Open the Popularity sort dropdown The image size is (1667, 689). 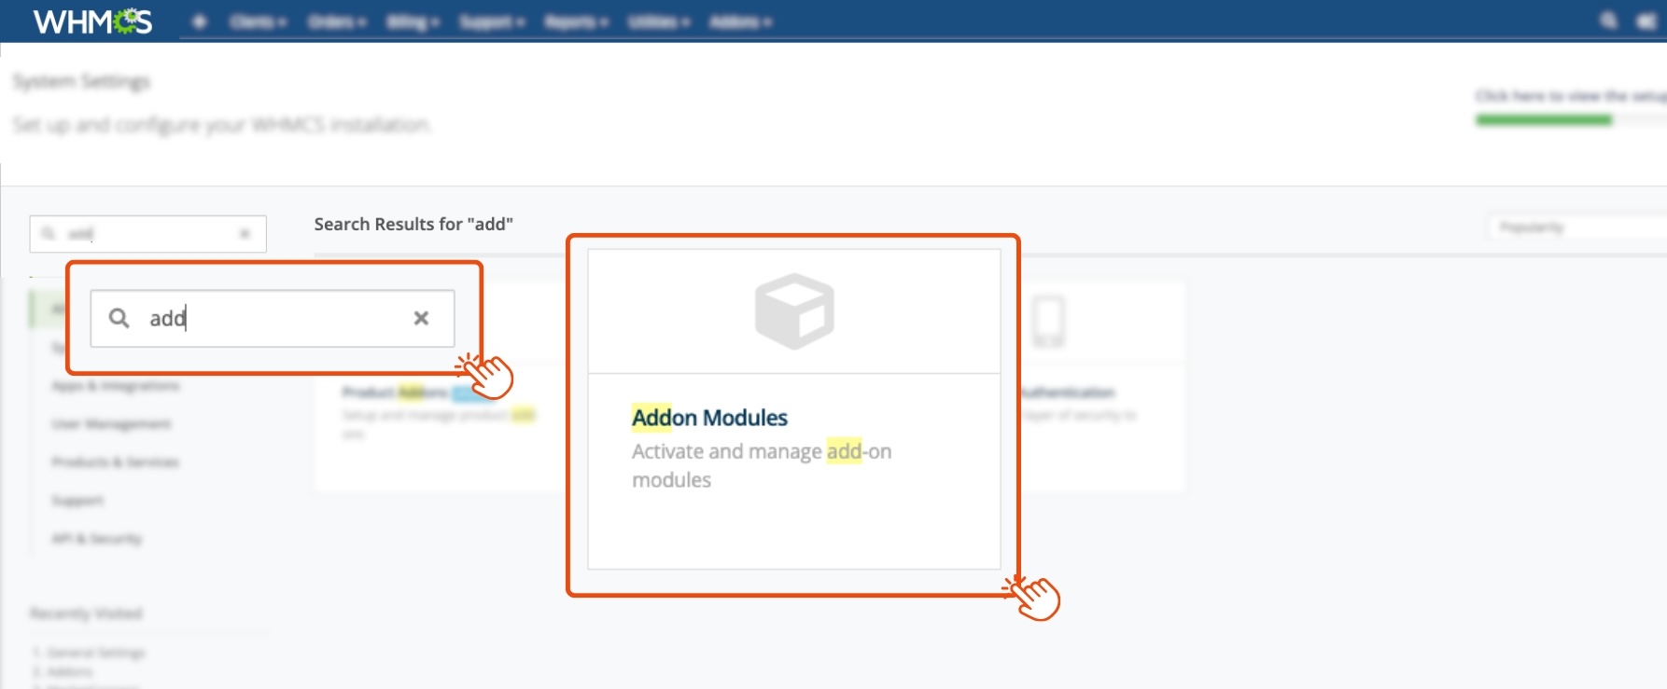pyautogui.click(x=1577, y=227)
